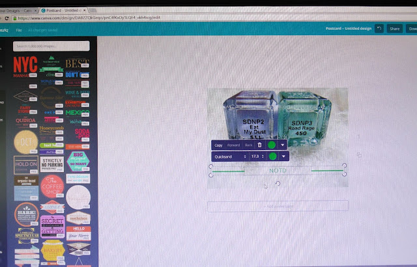Open the new tab button in the browser
Screen dimensions: 417x267
(x=93, y=10)
